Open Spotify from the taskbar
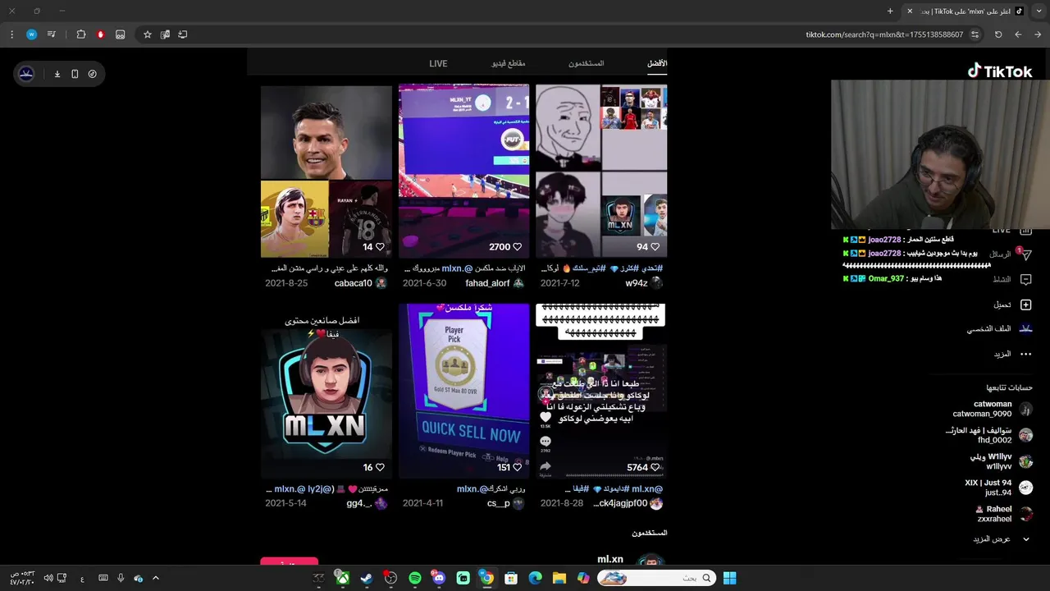 (415, 578)
